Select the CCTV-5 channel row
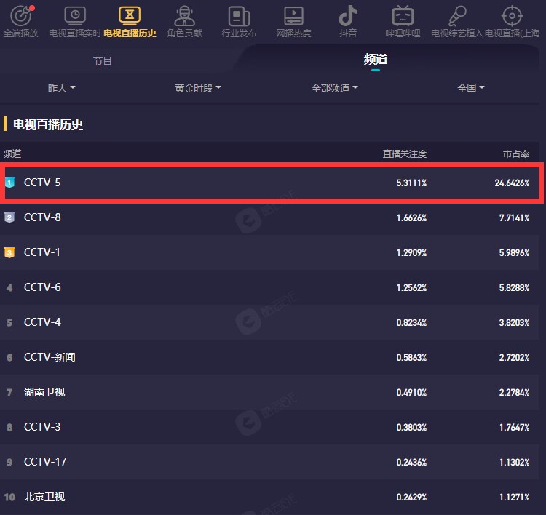The height and width of the screenshot is (515, 546). 269,183
